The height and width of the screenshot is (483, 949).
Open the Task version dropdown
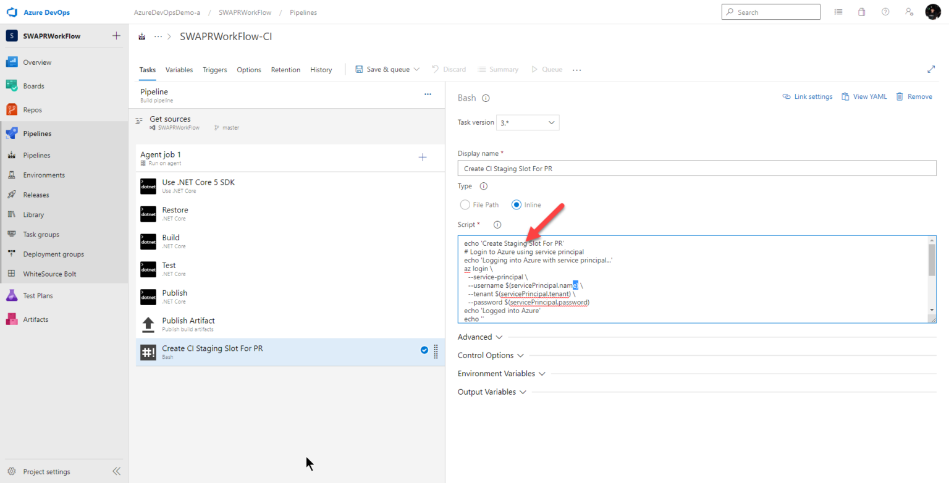tap(528, 122)
